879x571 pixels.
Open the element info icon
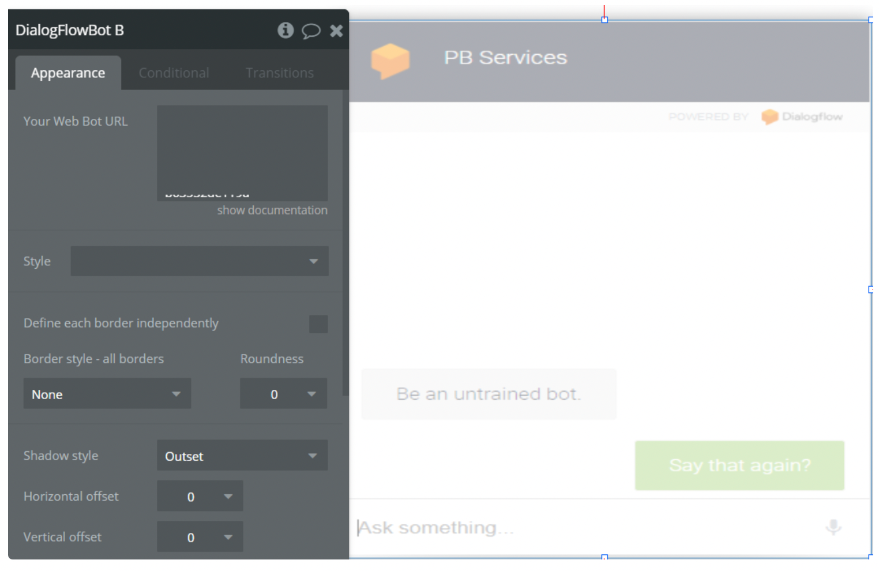286,30
